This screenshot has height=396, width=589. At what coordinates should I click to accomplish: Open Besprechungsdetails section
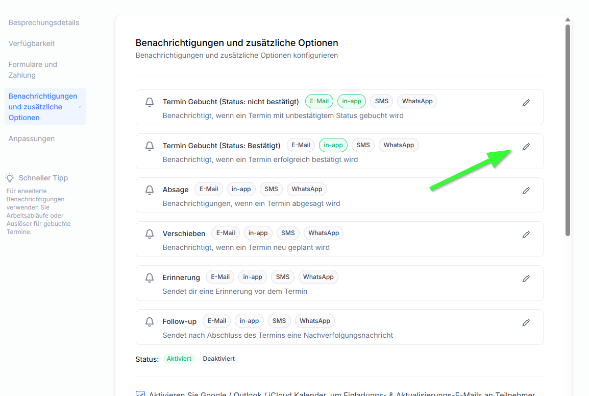pos(43,22)
